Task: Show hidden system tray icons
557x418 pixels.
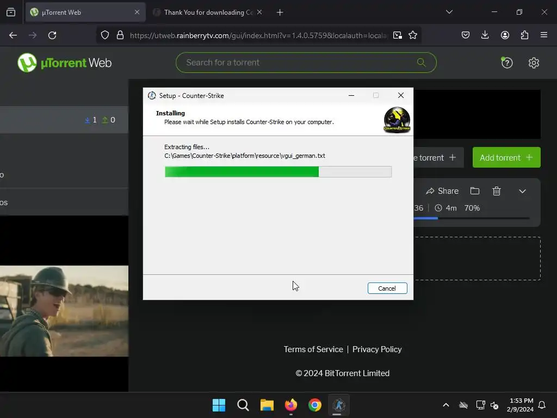Action: (x=446, y=405)
